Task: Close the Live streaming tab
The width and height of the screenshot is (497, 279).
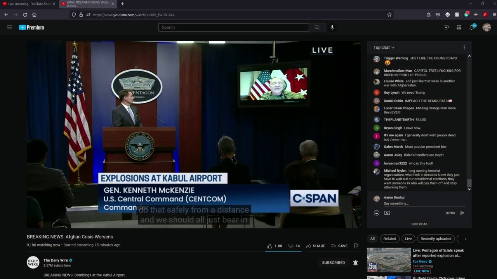Action: 54,4
